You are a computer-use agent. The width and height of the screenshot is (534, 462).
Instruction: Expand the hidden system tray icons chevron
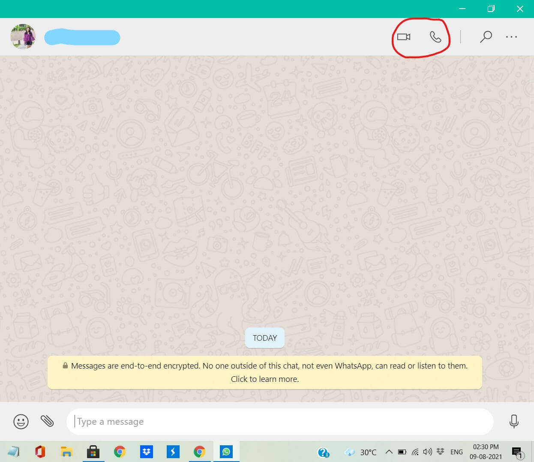pyautogui.click(x=389, y=452)
